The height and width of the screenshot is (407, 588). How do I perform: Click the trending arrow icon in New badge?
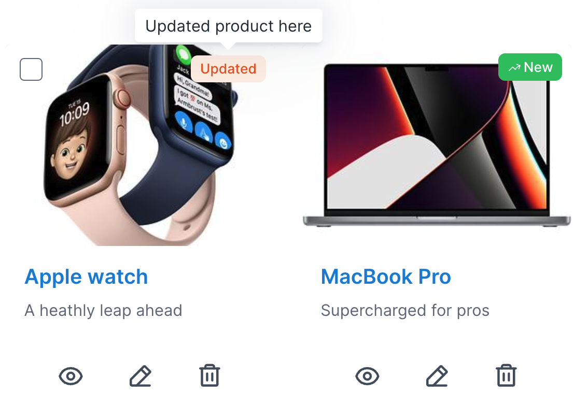(514, 68)
